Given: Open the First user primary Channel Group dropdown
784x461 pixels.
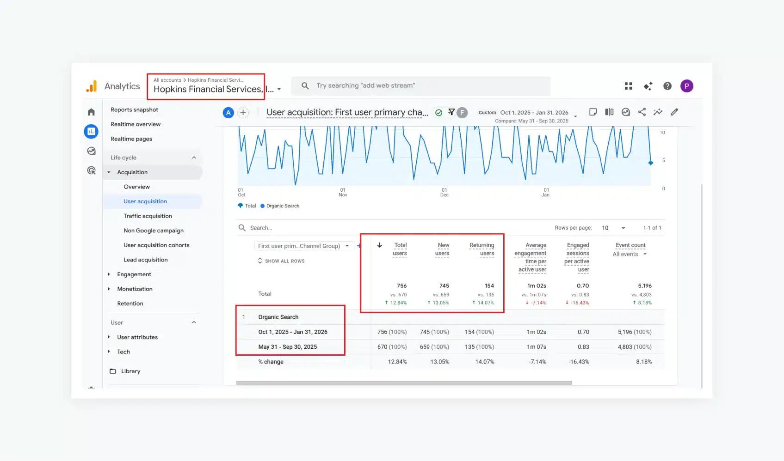Looking at the screenshot, I should (x=303, y=246).
